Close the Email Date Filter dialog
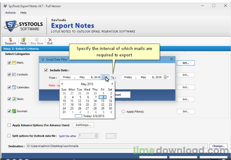The image size is (231, 160). (172, 59)
